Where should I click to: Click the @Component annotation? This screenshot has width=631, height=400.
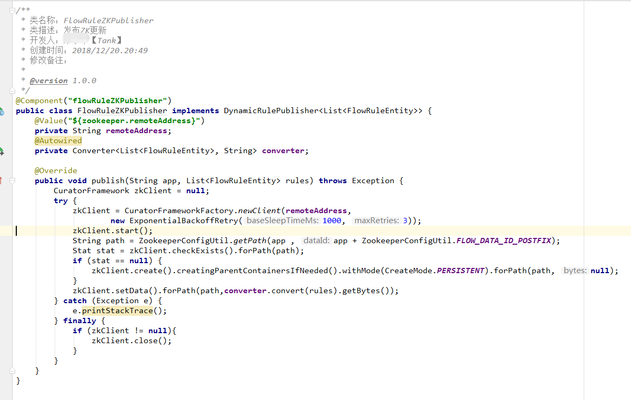39,101
